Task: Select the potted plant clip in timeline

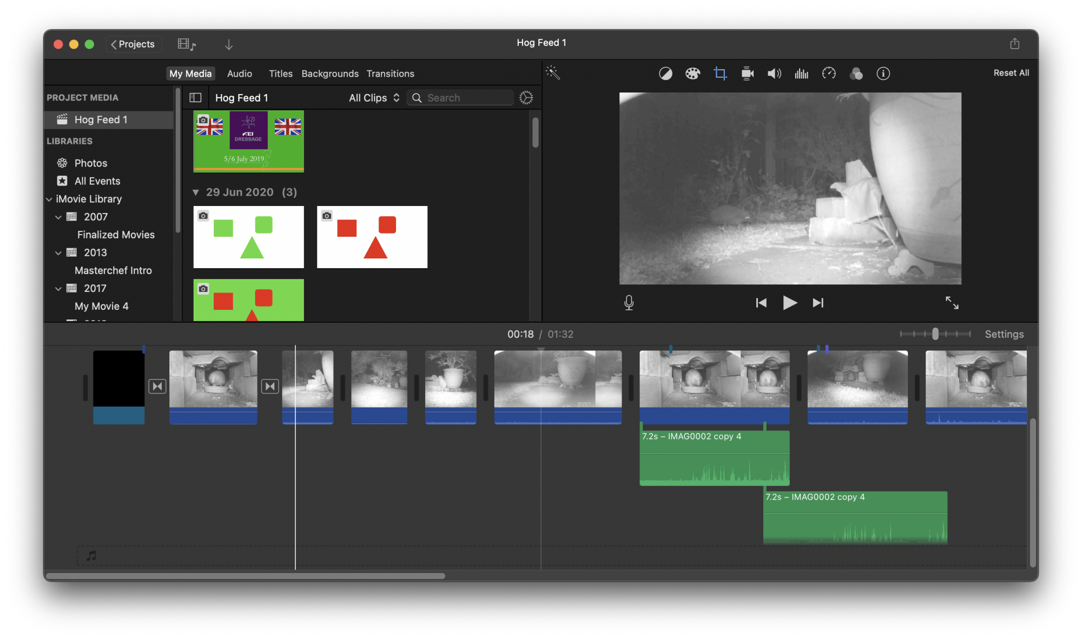Action: pyautogui.click(x=451, y=387)
